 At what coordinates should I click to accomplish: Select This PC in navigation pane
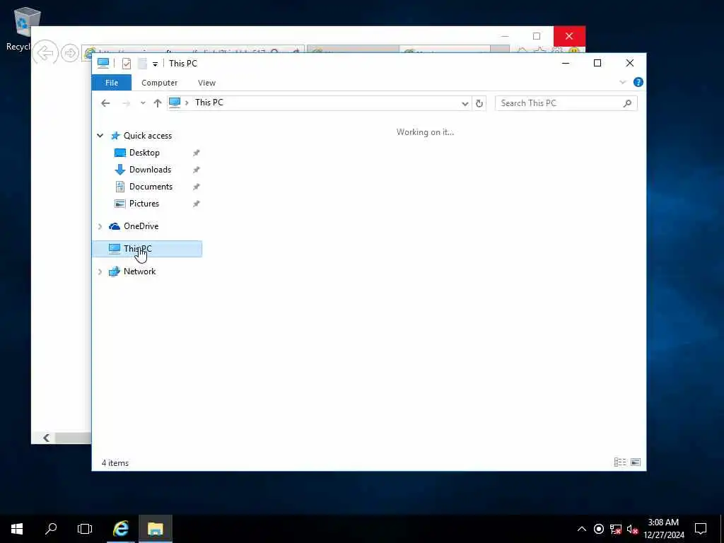tap(147, 249)
